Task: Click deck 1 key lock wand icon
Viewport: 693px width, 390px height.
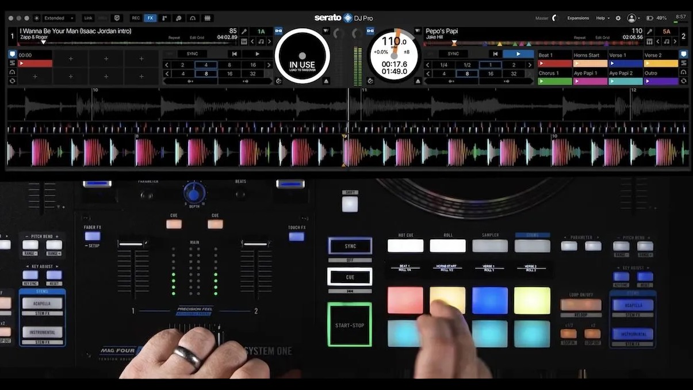Action: click(x=244, y=32)
